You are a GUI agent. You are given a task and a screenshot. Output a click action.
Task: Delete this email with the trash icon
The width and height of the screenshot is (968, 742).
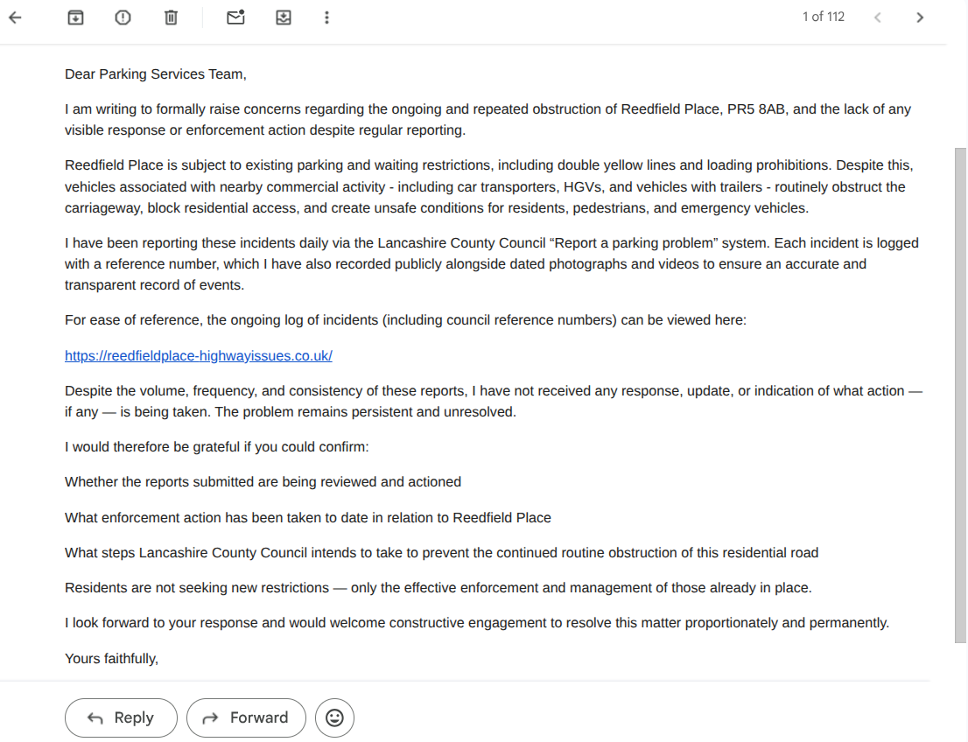[171, 17]
